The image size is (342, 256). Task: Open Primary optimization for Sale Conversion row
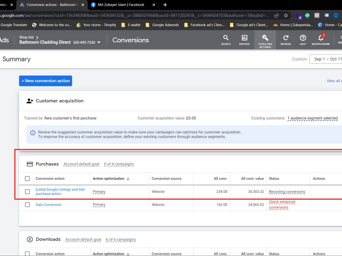click(x=99, y=204)
